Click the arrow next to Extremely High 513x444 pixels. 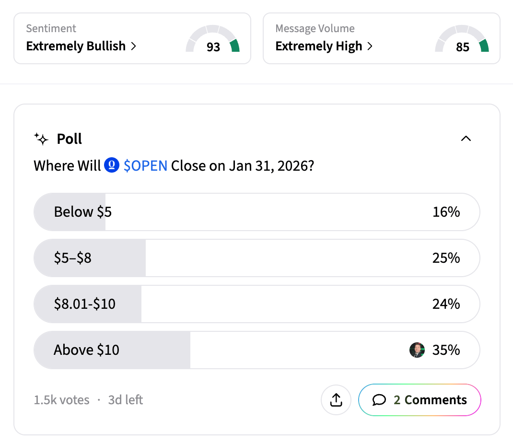[x=370, y=47]
